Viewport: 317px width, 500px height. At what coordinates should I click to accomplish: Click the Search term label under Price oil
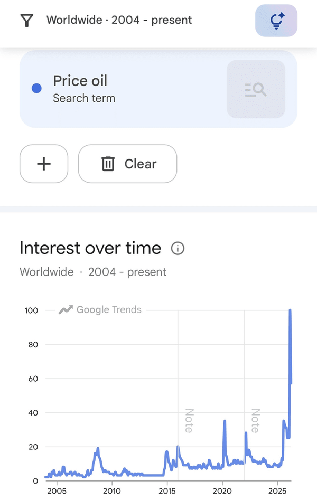click(84, 98)
